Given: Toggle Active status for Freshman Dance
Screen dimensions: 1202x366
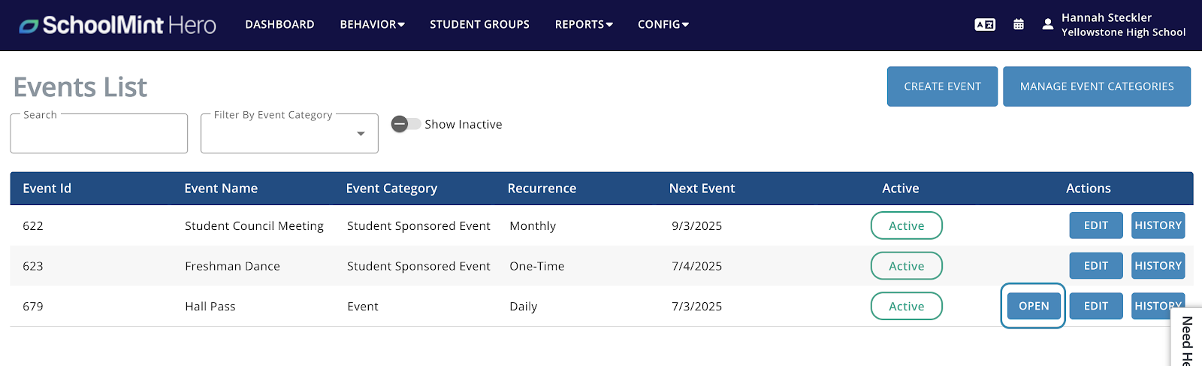Looking at the screenshot, I should (x=907, y=266).
